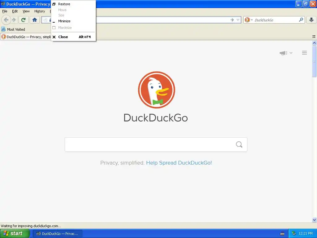This screenshot has width=317, height=238.
Task: Click the Forward arrow button
Action: [14, 20]
